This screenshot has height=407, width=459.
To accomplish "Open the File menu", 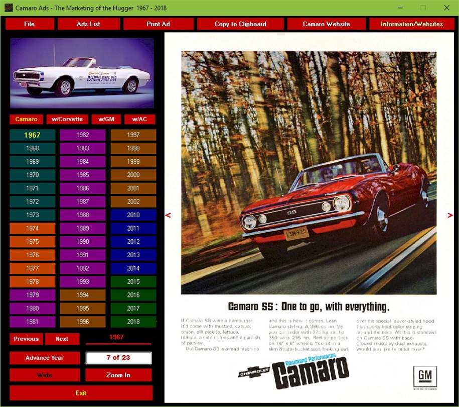I will coord(30,24).
